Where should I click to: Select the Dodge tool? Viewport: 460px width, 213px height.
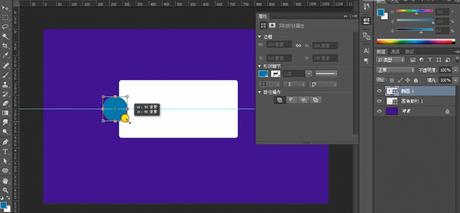pos(5,131)
